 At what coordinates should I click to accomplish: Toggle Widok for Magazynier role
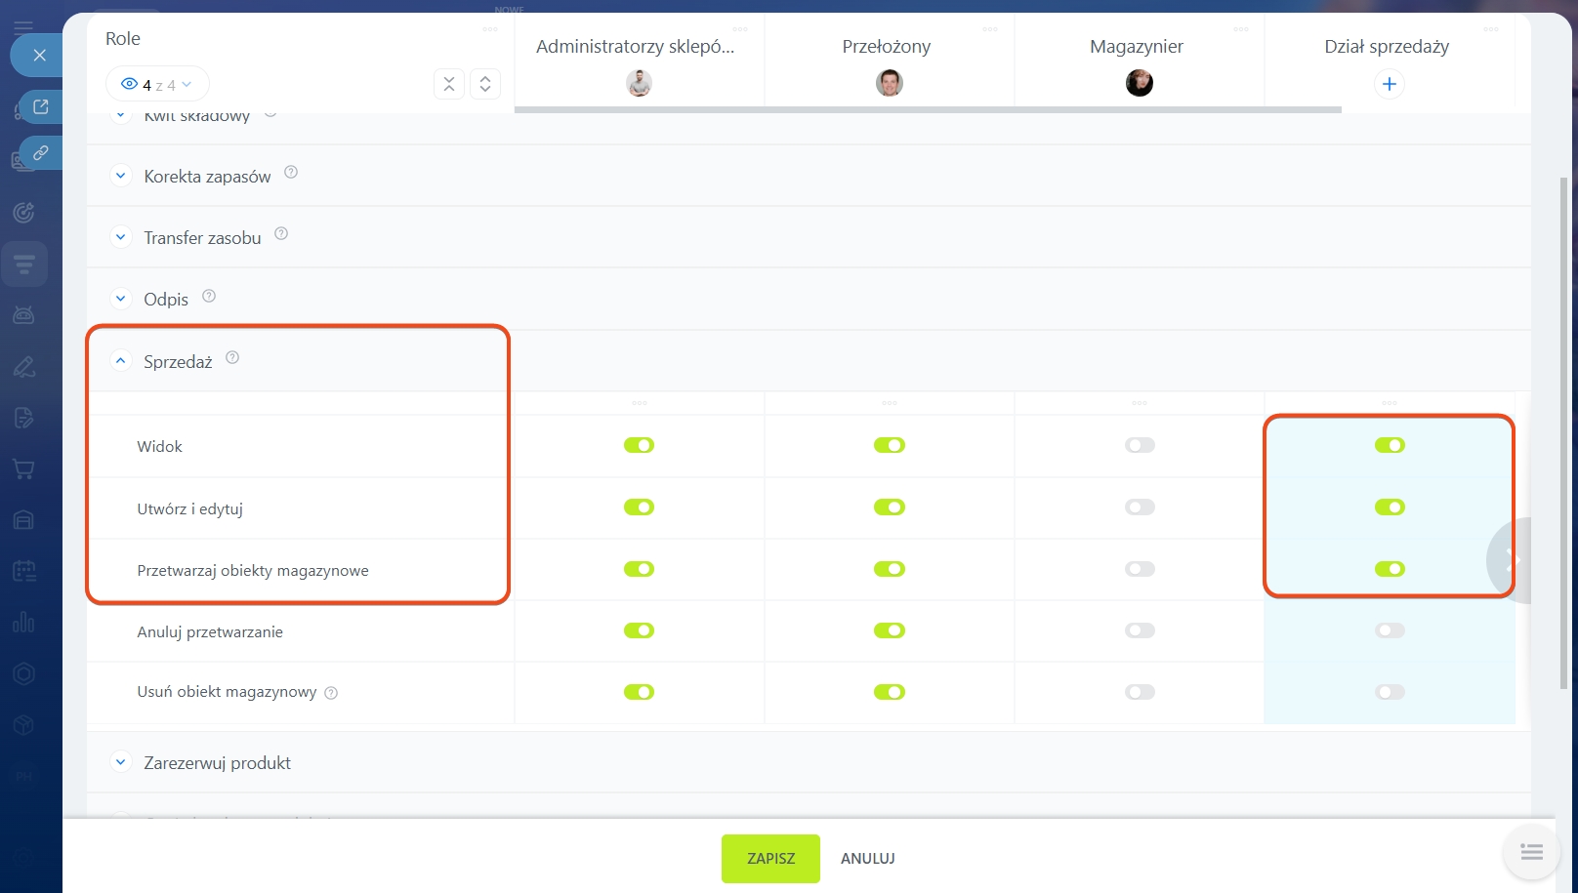pyautogui.click(x=1139, y=445)
